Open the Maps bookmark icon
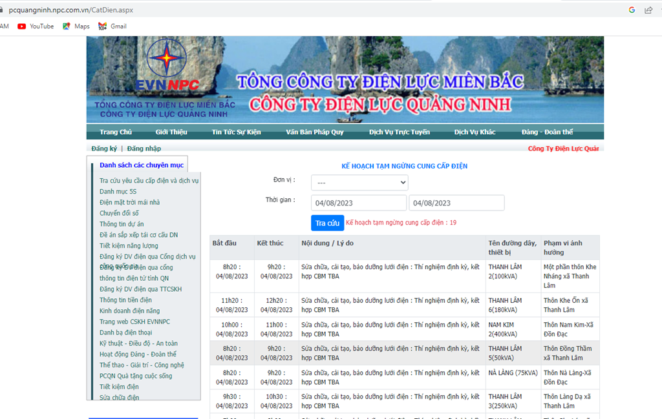This screenshot has height=419, width=662. click(67, 26)
